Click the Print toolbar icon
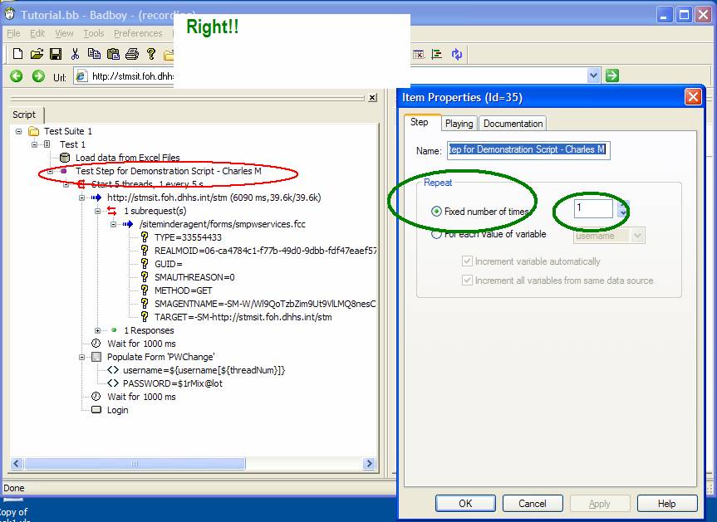Viewport: 717px width, 522px height. click(131, 55)
